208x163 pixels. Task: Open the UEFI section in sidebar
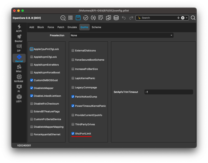coord(19,98)
